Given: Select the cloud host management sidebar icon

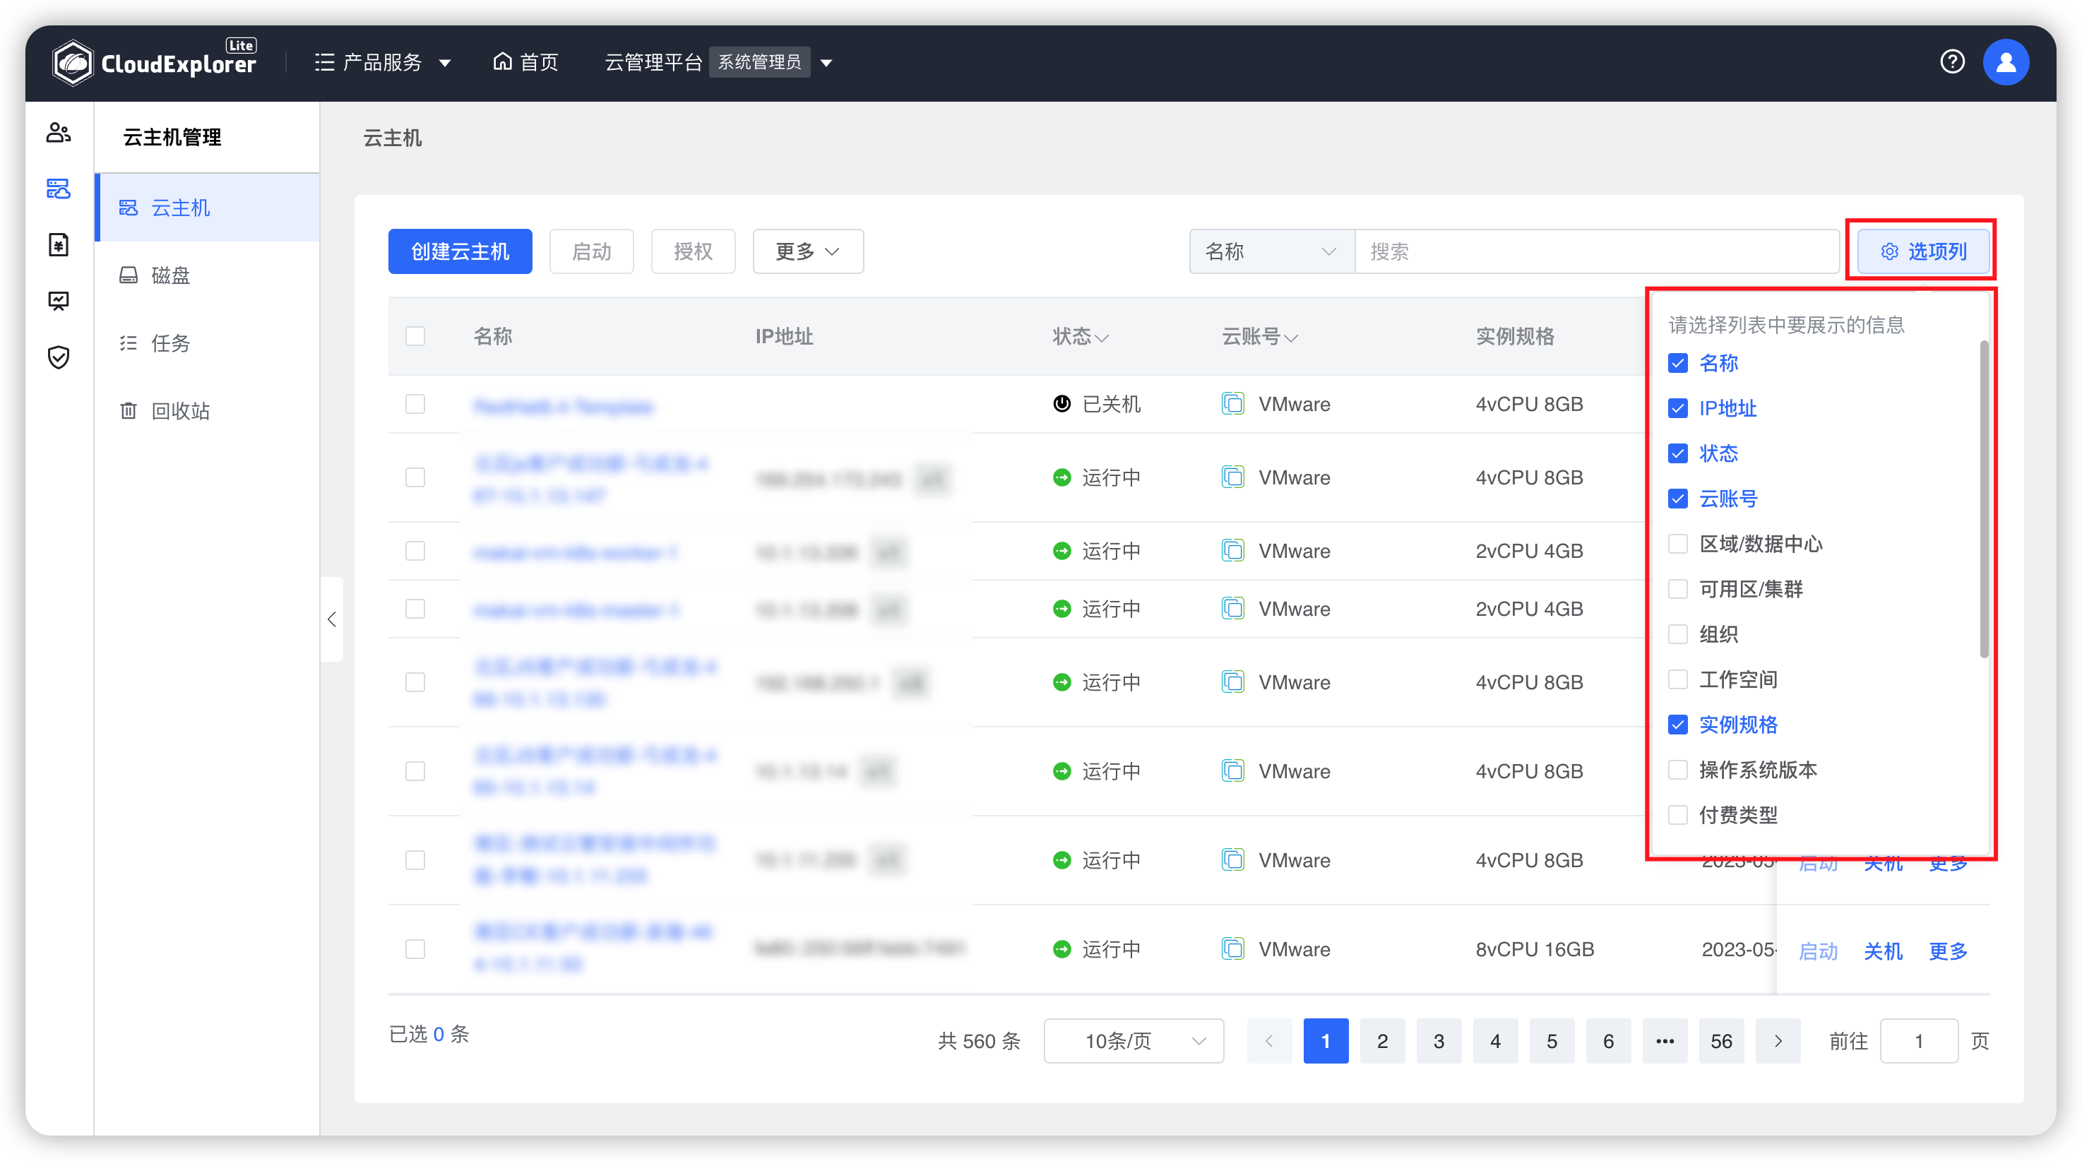Looking at the screenshot, I should (x=58, y=189).
